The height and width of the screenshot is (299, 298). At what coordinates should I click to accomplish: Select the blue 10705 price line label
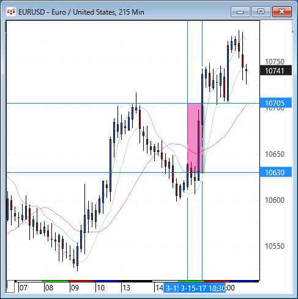tap(276, 103)
